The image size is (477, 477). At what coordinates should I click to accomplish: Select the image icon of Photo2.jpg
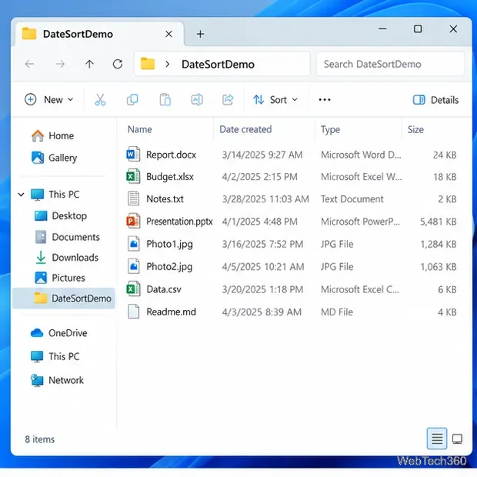[x=134, y=266]
